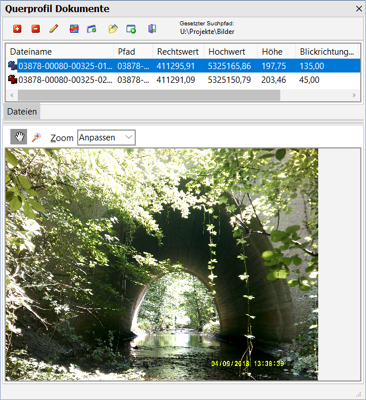The height and width of the screenshot is (400, 366).
Task: Click the red plus add document icon
Action: pos(17,28)
